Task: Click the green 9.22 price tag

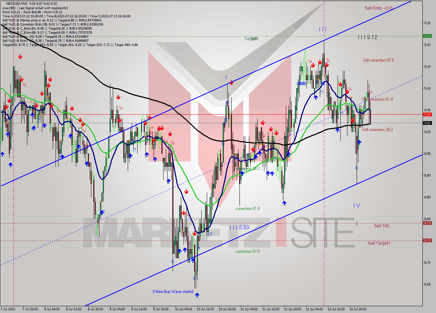Action: click(x=427, y=36)
